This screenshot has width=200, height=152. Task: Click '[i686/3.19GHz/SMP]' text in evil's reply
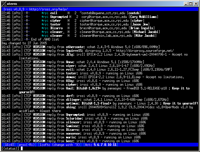(x=157, y=69)
